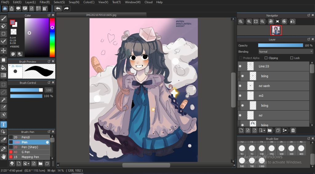Zoom out using the Navigator icon
Screen dimensions: 315x174
(x=262, y=22)
